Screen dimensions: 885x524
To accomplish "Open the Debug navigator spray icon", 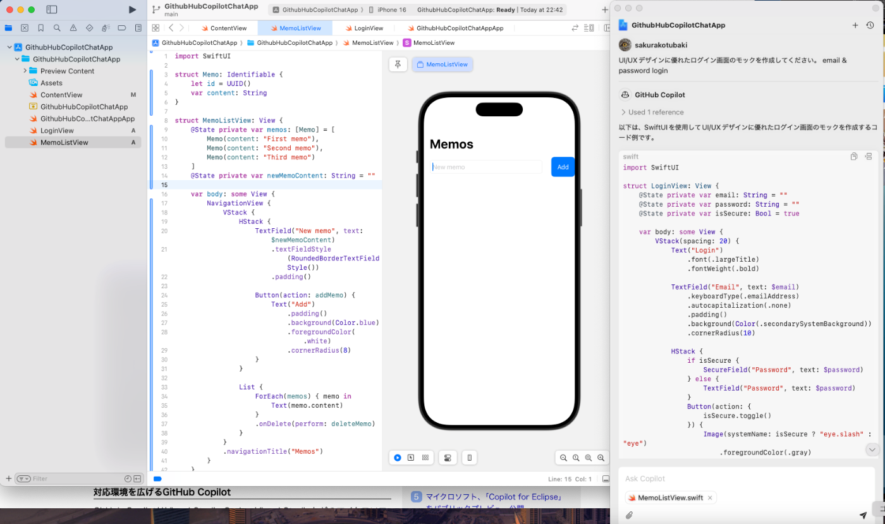I will pyautogui.click(x=106, y=28).
